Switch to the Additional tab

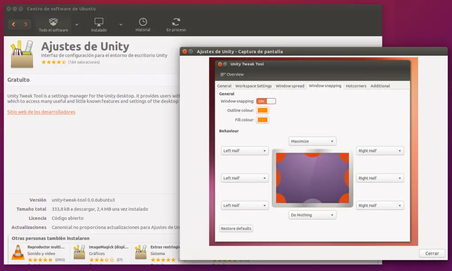[380, 86]
